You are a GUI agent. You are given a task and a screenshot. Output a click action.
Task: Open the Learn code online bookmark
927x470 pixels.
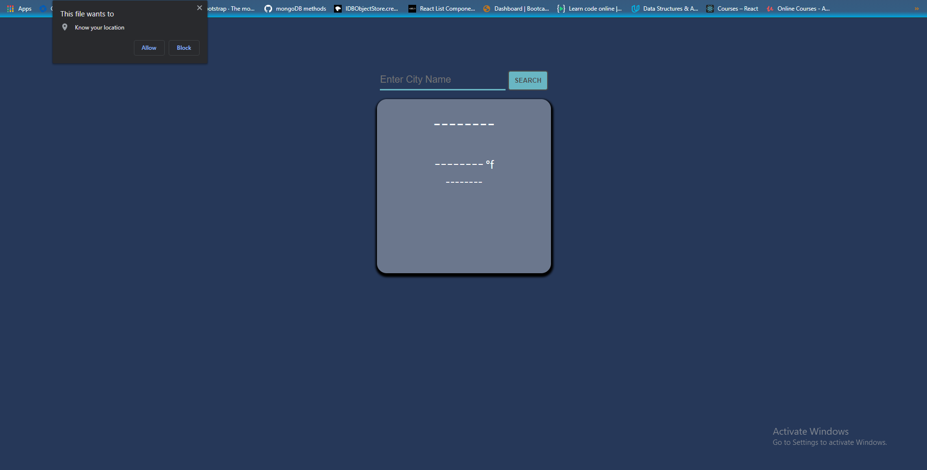click(590, 9)
